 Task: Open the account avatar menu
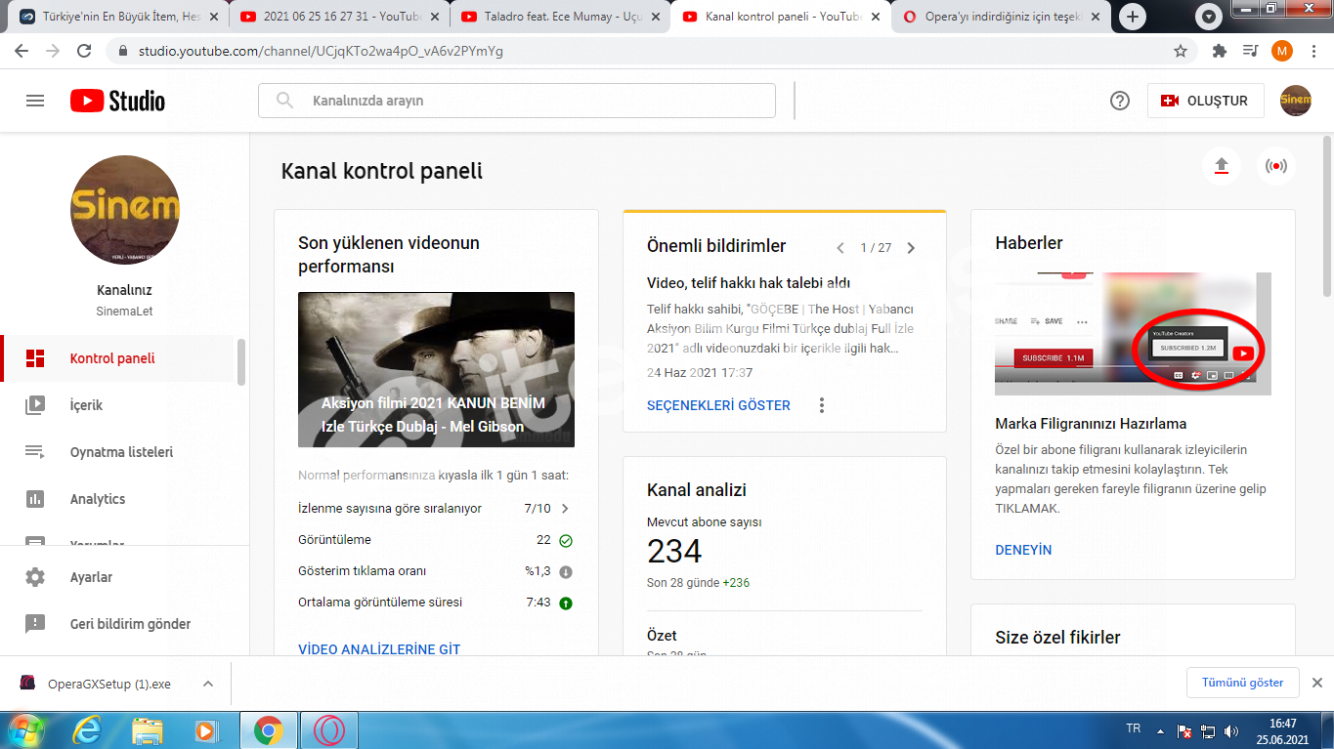point(1296,101)
